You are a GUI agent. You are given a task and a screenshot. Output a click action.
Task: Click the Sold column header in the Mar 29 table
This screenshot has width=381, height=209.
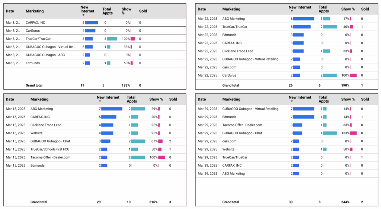coord(365,99)
